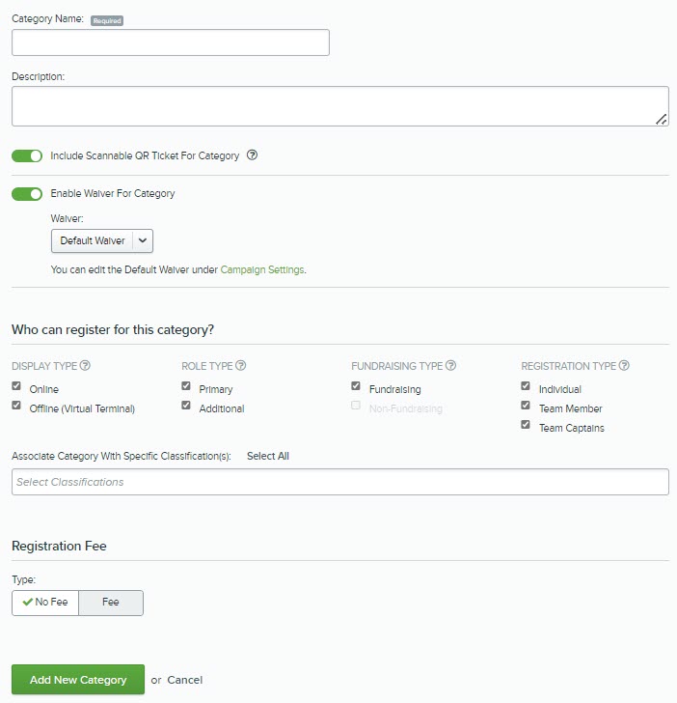677x703 pixels.
Task: Open the Campaign Settings link
Action: [262, 269]
